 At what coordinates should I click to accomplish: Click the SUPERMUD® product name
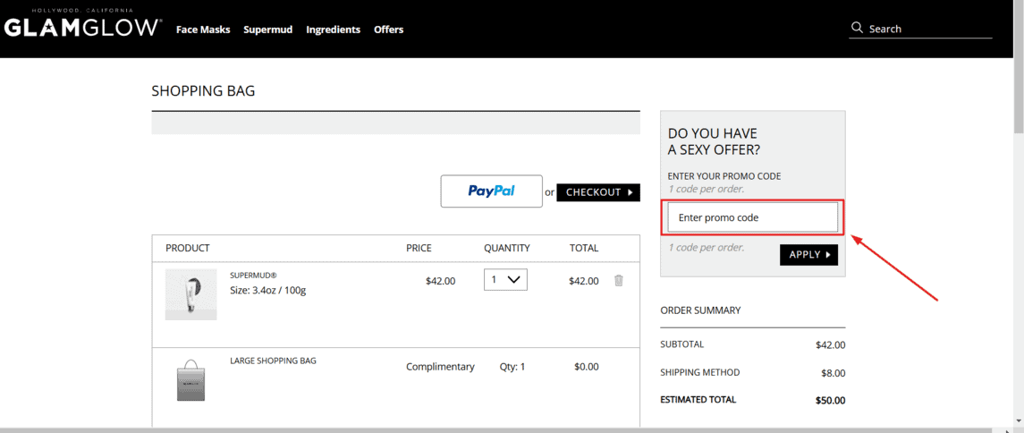click(x=253, y=276)
